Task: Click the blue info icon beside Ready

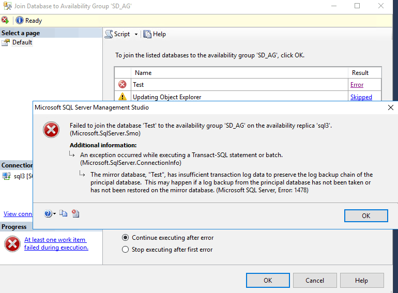Action: click(20, 20)
